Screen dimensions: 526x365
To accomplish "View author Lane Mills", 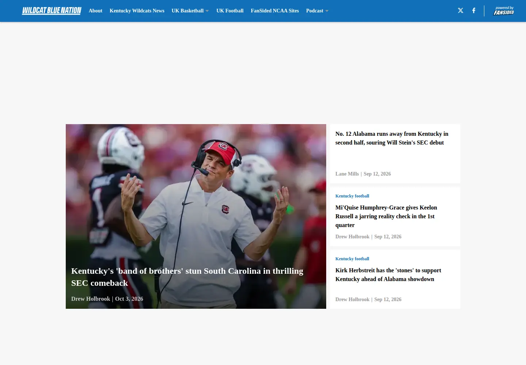I will [347, 174].
